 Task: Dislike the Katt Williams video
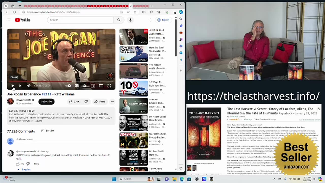tap(86, 101)
